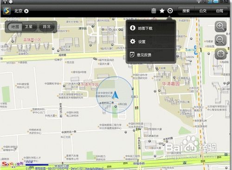Switch to the 公交 transit tab
The height and width of the screenshot is (170, 232).
tap(203, 11)
